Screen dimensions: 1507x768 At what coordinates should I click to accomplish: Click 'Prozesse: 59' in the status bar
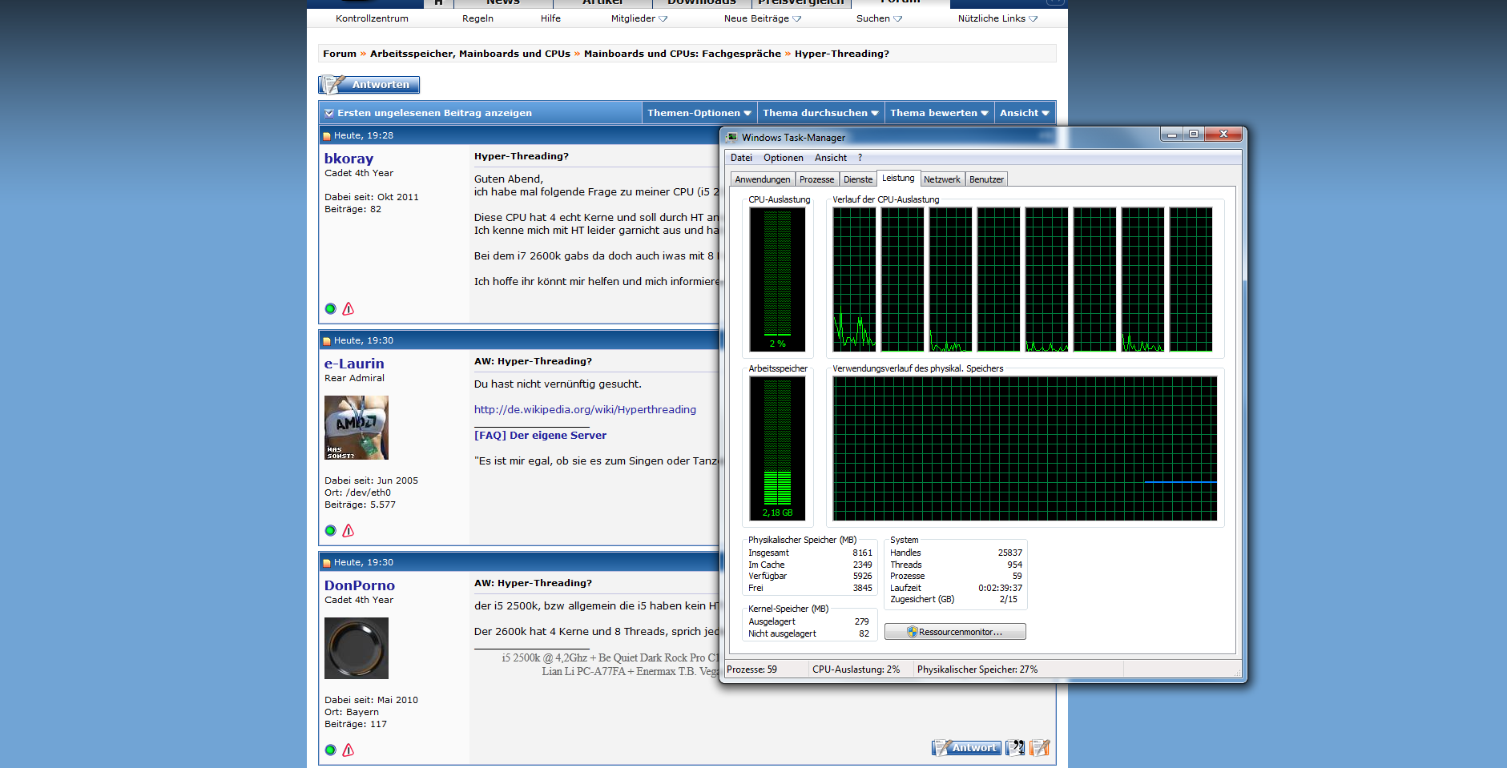click(x=751, y=669)
